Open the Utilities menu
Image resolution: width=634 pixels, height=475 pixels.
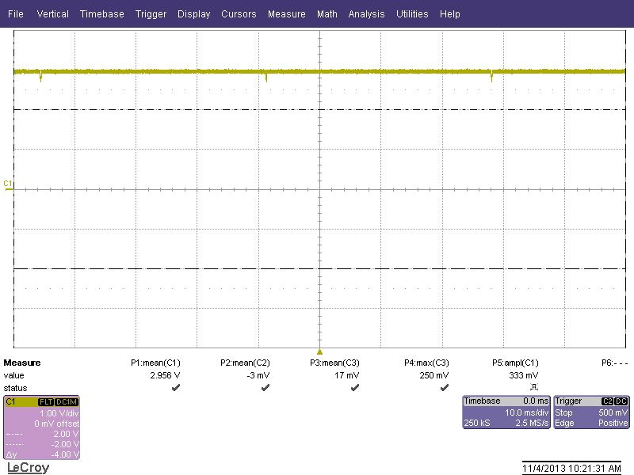point(412,13)
